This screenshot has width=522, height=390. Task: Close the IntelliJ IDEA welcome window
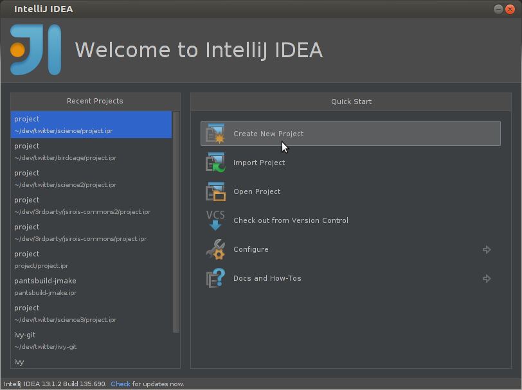pyautogui.click(x=510, y=9)
